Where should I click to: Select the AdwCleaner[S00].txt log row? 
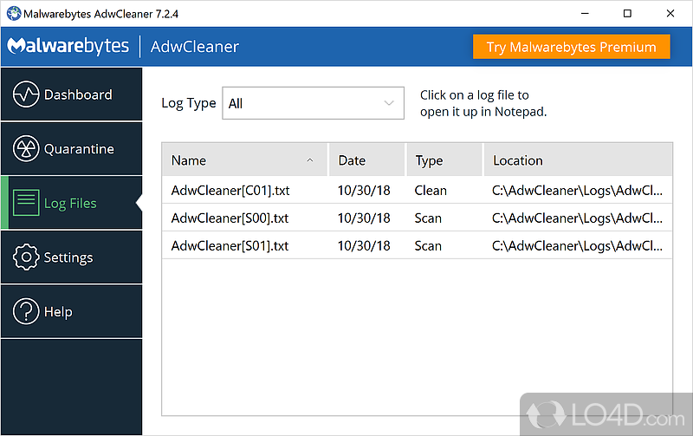230,218
